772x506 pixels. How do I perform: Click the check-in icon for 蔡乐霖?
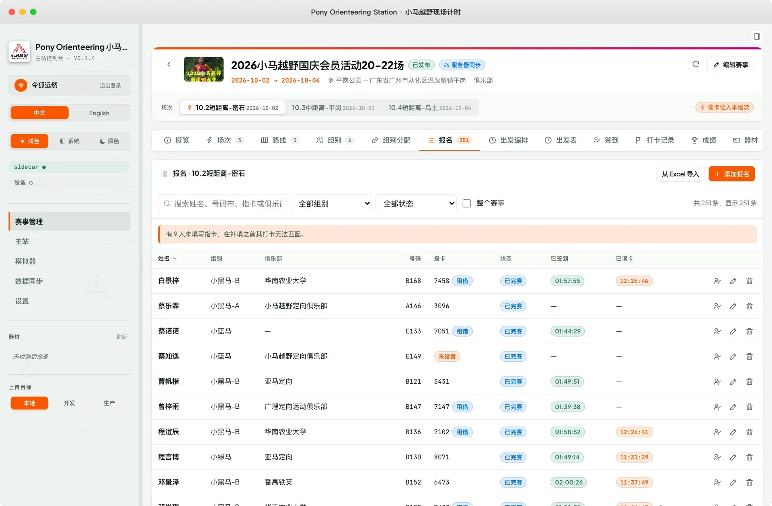tap(717, 306)
